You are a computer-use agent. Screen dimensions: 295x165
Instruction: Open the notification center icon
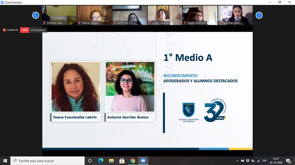288,161
